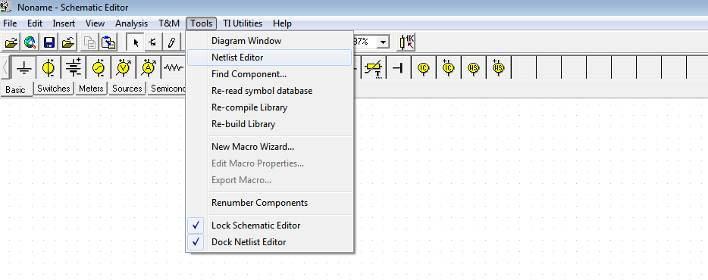
Task: Open the T&M menu
Action: (169, 23)
